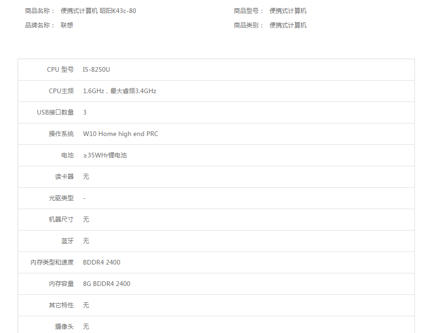Select the 机器尺寸 row label

[x=61, y=219]
